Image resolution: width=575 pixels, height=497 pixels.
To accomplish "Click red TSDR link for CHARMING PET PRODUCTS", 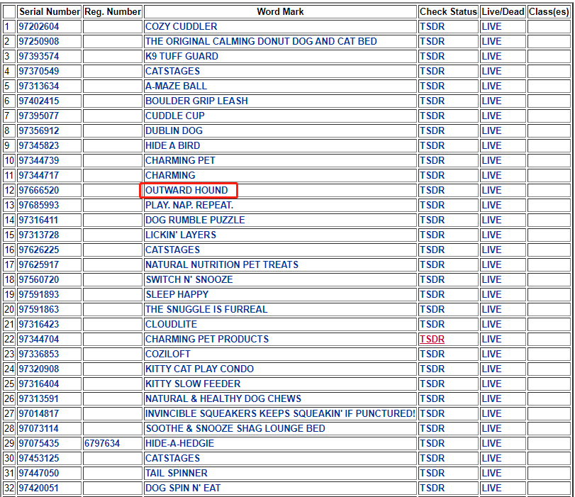I will (x=432, y=340).
